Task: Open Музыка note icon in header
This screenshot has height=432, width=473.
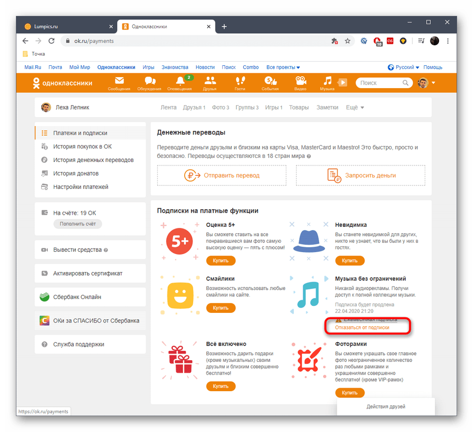Action: coord(327,83)
